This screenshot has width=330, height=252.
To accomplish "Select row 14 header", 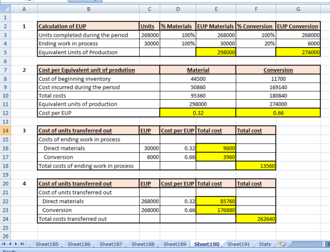I will (x=5, y=130).
